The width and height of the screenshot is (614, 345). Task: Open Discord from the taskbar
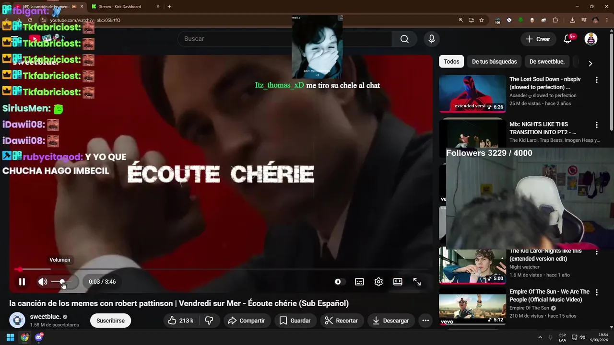(39, 337)
